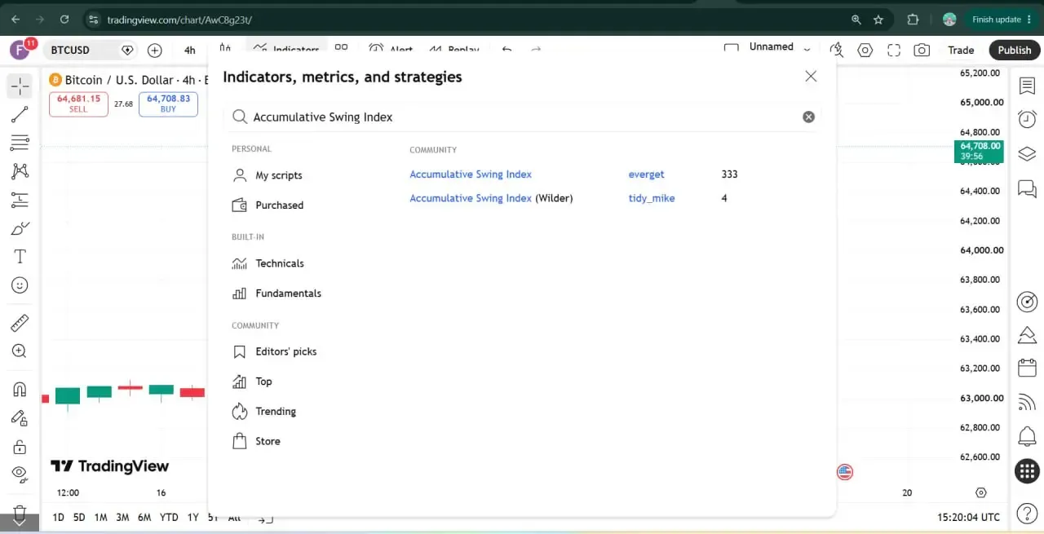
Task: Open chart settings hexagon icon
Action: point(865,51)
